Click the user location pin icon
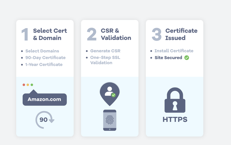 click(x=109, y=93)
